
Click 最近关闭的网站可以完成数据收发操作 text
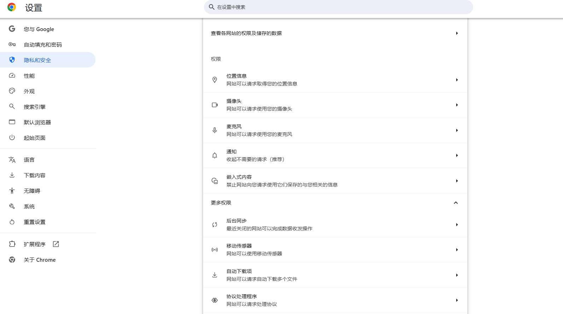[x=269, y=229]
